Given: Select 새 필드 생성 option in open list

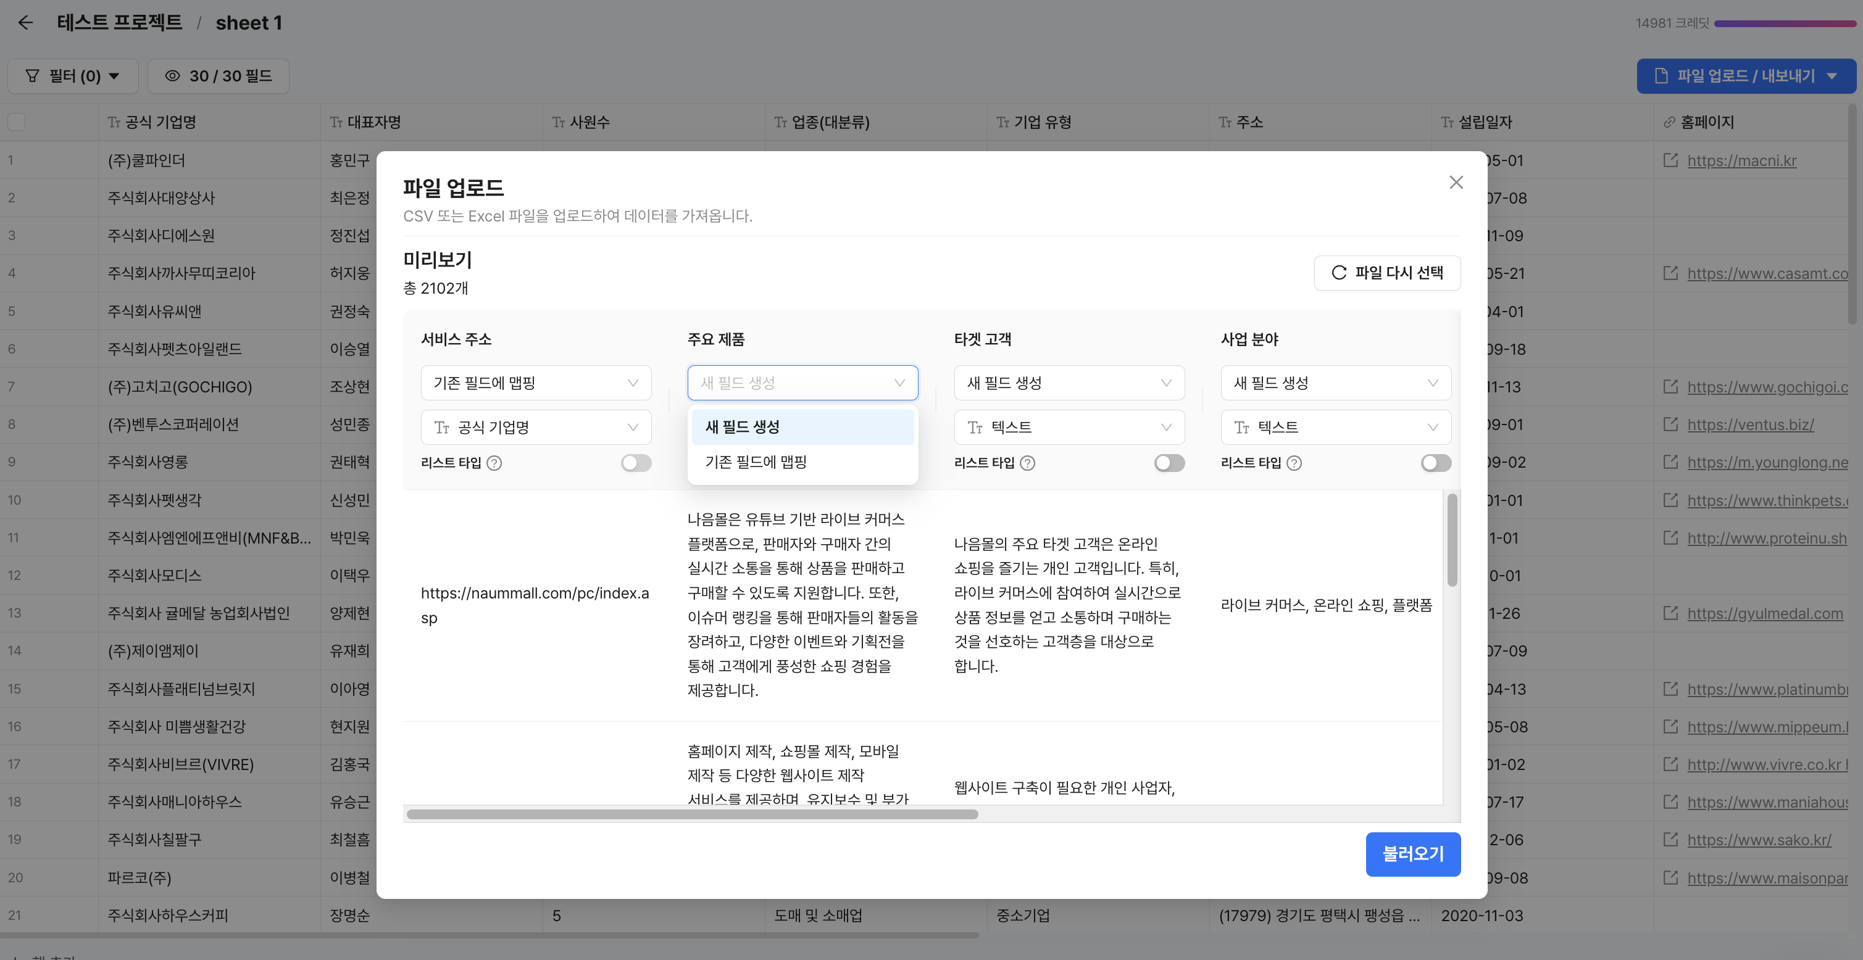Looking at the screenshot, I should [x=802, y=426].
